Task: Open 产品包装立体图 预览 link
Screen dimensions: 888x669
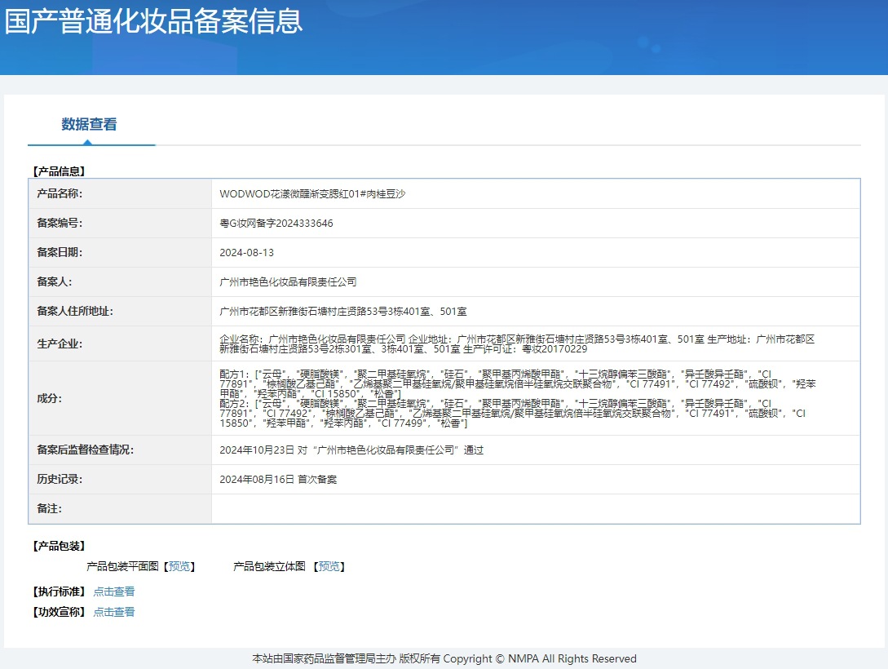Action: pyautogui.click(x=329, y=566)
